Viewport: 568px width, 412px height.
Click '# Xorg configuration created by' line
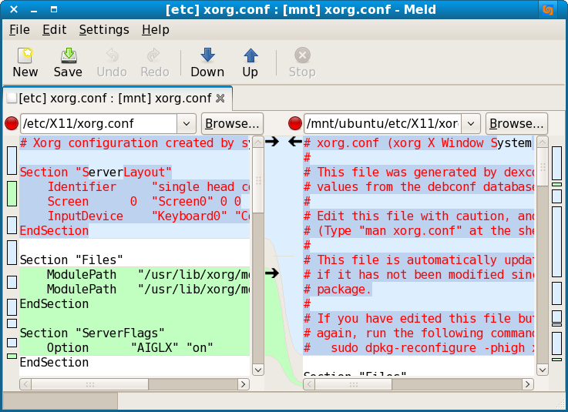point(134,143)
